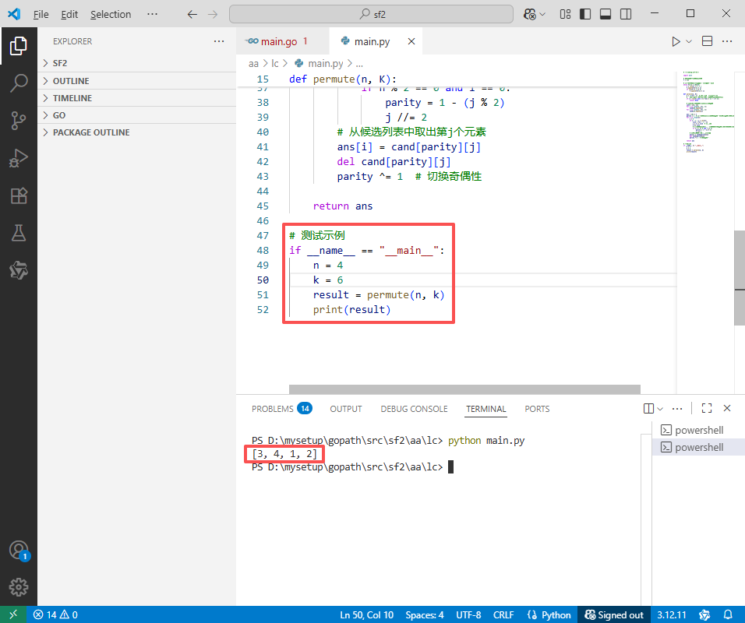Select the second powershell terminal
Image resolution: width=745 pixels, height=623 pixels.
coord(698,447)
